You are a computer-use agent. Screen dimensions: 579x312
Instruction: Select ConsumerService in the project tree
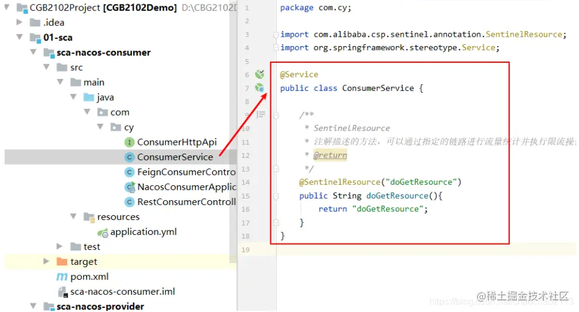coord(175,157)
